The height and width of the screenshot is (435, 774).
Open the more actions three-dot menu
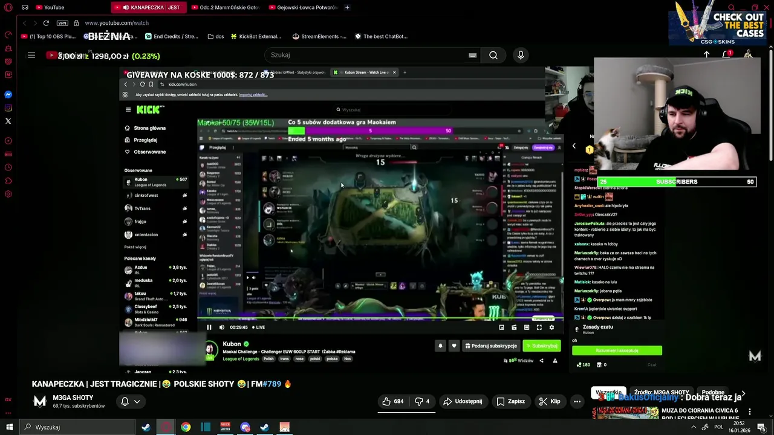point(577,401)
